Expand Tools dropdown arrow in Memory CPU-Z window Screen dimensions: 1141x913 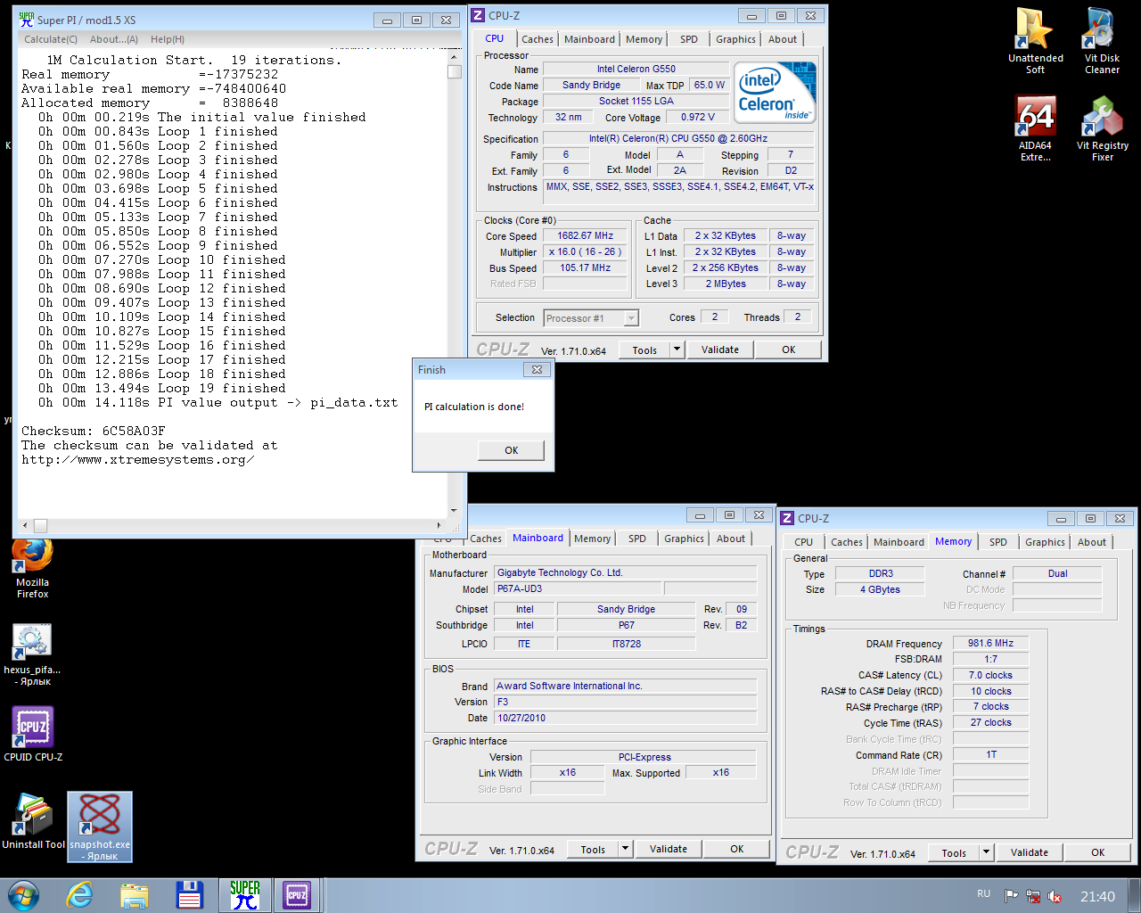[986, 853]
